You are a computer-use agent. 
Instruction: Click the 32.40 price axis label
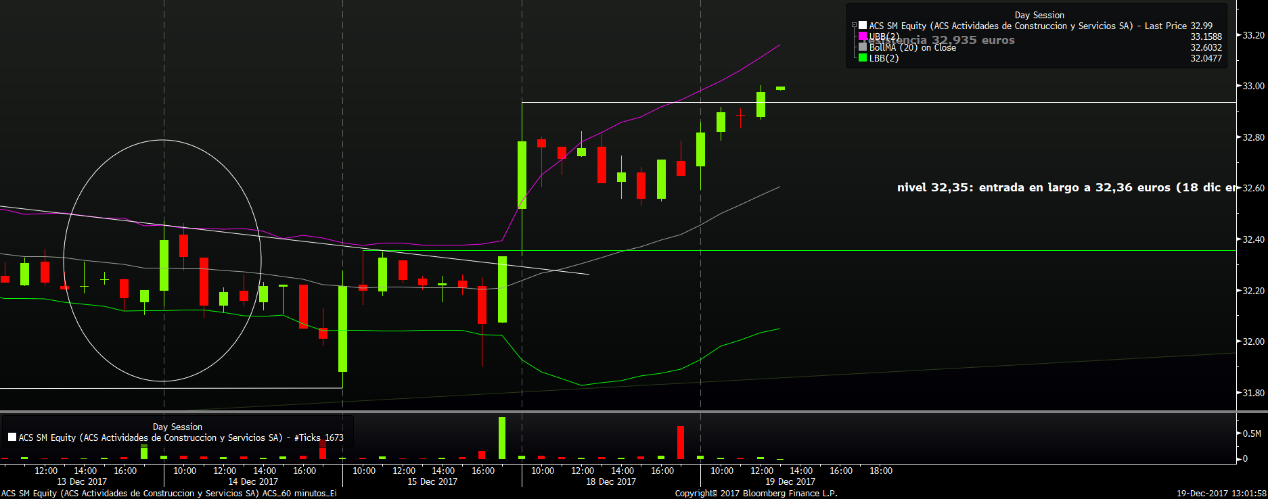(1254, 239)
